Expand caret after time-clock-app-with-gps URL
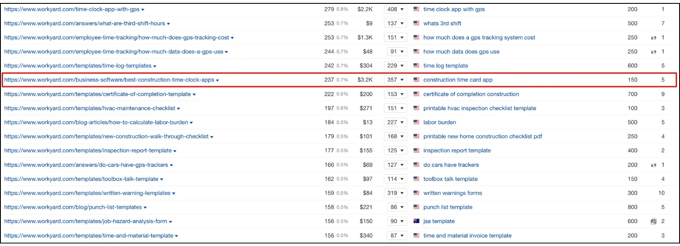This screenshot has width=680, height=246. click(143, 10)
